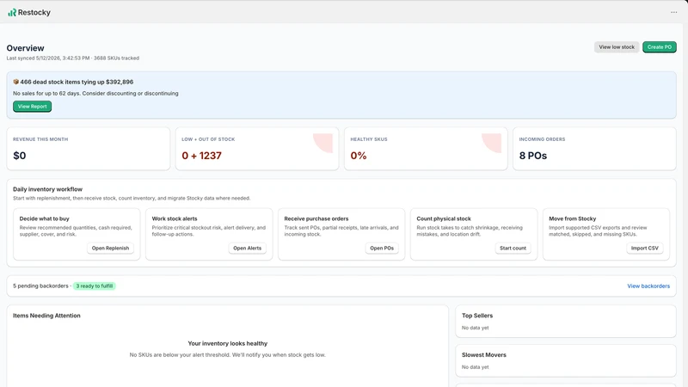688x387 pixels.
Task: Click 'Move from Stocky' card title
Action: [x=572, y=218]
